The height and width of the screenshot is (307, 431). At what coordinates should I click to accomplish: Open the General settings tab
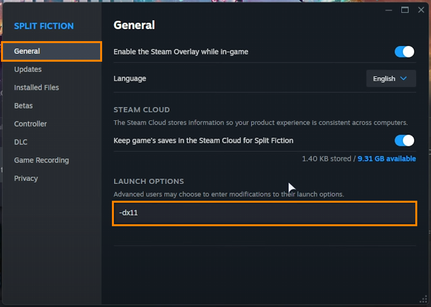[52, 51]
